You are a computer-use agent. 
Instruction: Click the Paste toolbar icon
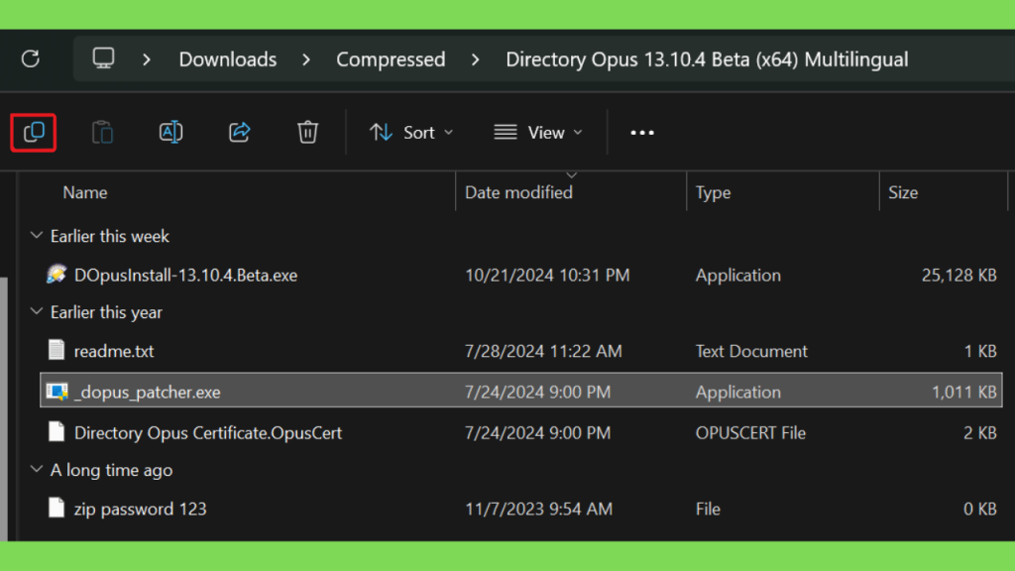point(102,133)
